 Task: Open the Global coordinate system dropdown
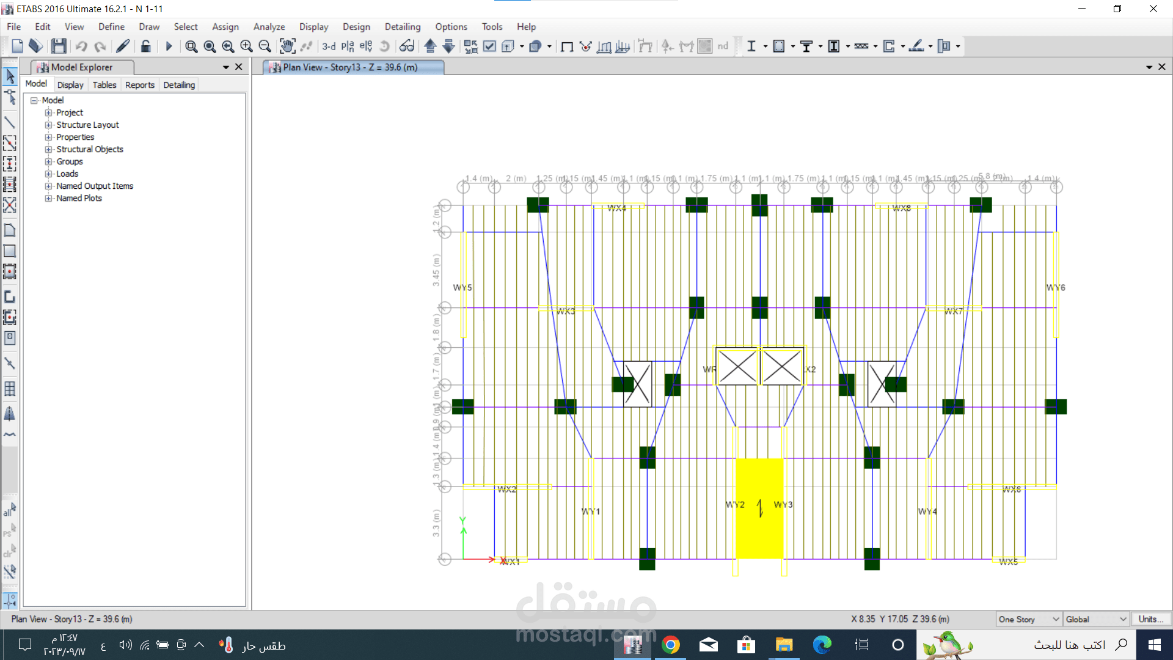pos(1097,619)
